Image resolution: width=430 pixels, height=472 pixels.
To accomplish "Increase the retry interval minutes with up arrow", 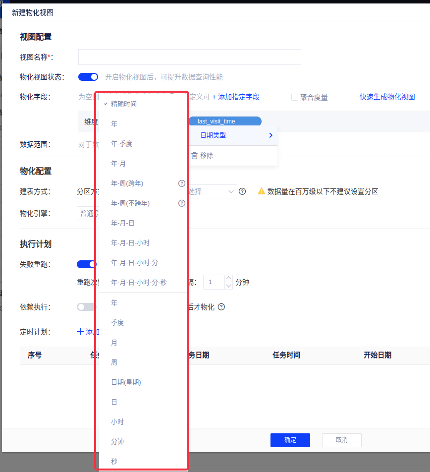I will (x=228, y=279).
